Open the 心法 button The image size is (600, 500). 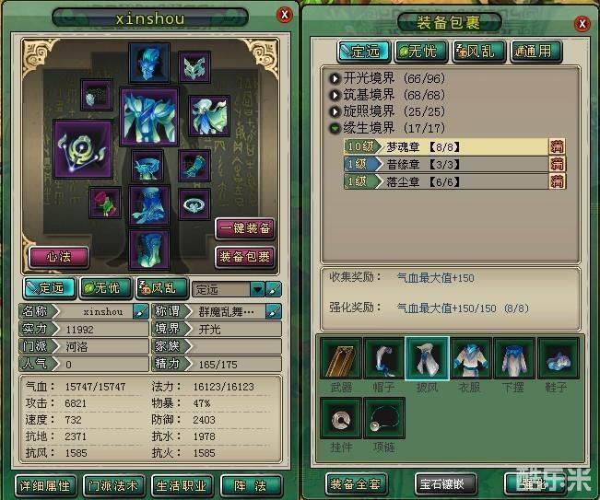pyautogui.click(x=59, y=257)
